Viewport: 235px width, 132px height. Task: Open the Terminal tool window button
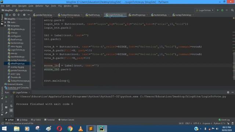point(50,120)
